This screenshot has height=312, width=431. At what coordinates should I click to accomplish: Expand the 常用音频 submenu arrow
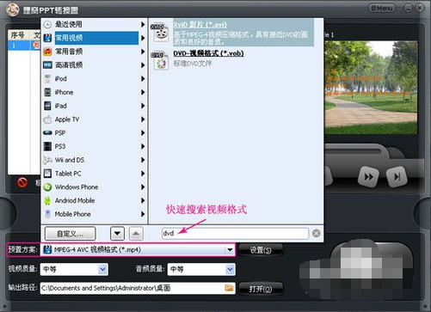coord(143,52)
